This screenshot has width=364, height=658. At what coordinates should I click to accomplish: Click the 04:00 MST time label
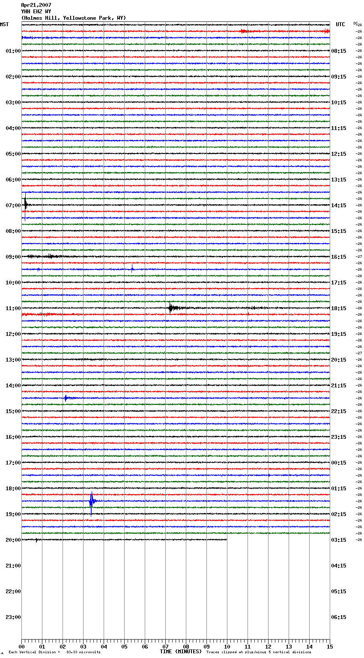[13, 128]
